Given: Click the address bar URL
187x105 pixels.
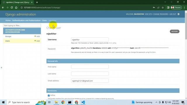Looking at the screenshot, I should [42, 8].
